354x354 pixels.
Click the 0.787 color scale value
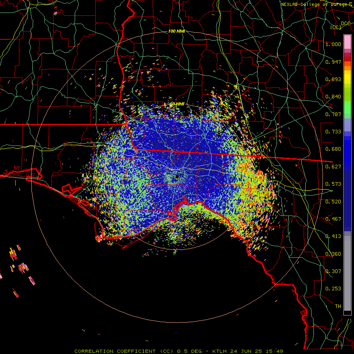[x=333, y=114]
